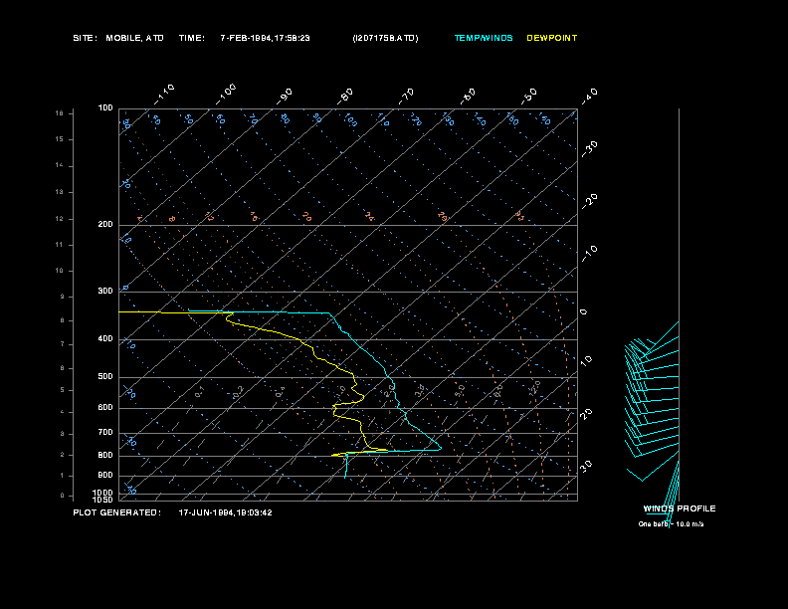The width and height of the screenshot is (788, 609).
Task: Click the "WINDS PROFILE" caption
Action: tap(680, 508)
